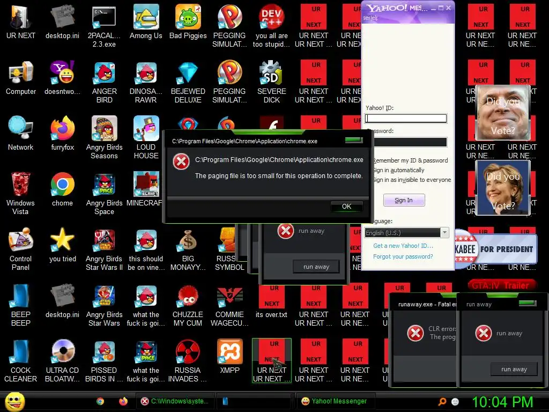The height and width of the screenshot is (412, 549).
Task: Toggle Sign in automatically option
Action: click(399, 170)
